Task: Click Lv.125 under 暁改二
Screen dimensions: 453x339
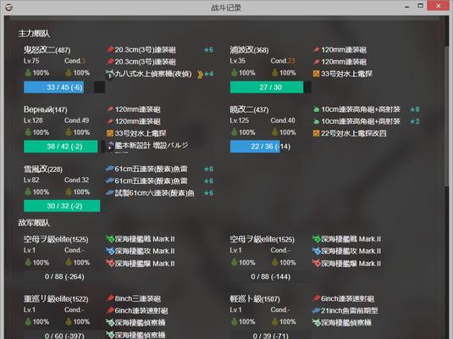Action: point(240,120)
